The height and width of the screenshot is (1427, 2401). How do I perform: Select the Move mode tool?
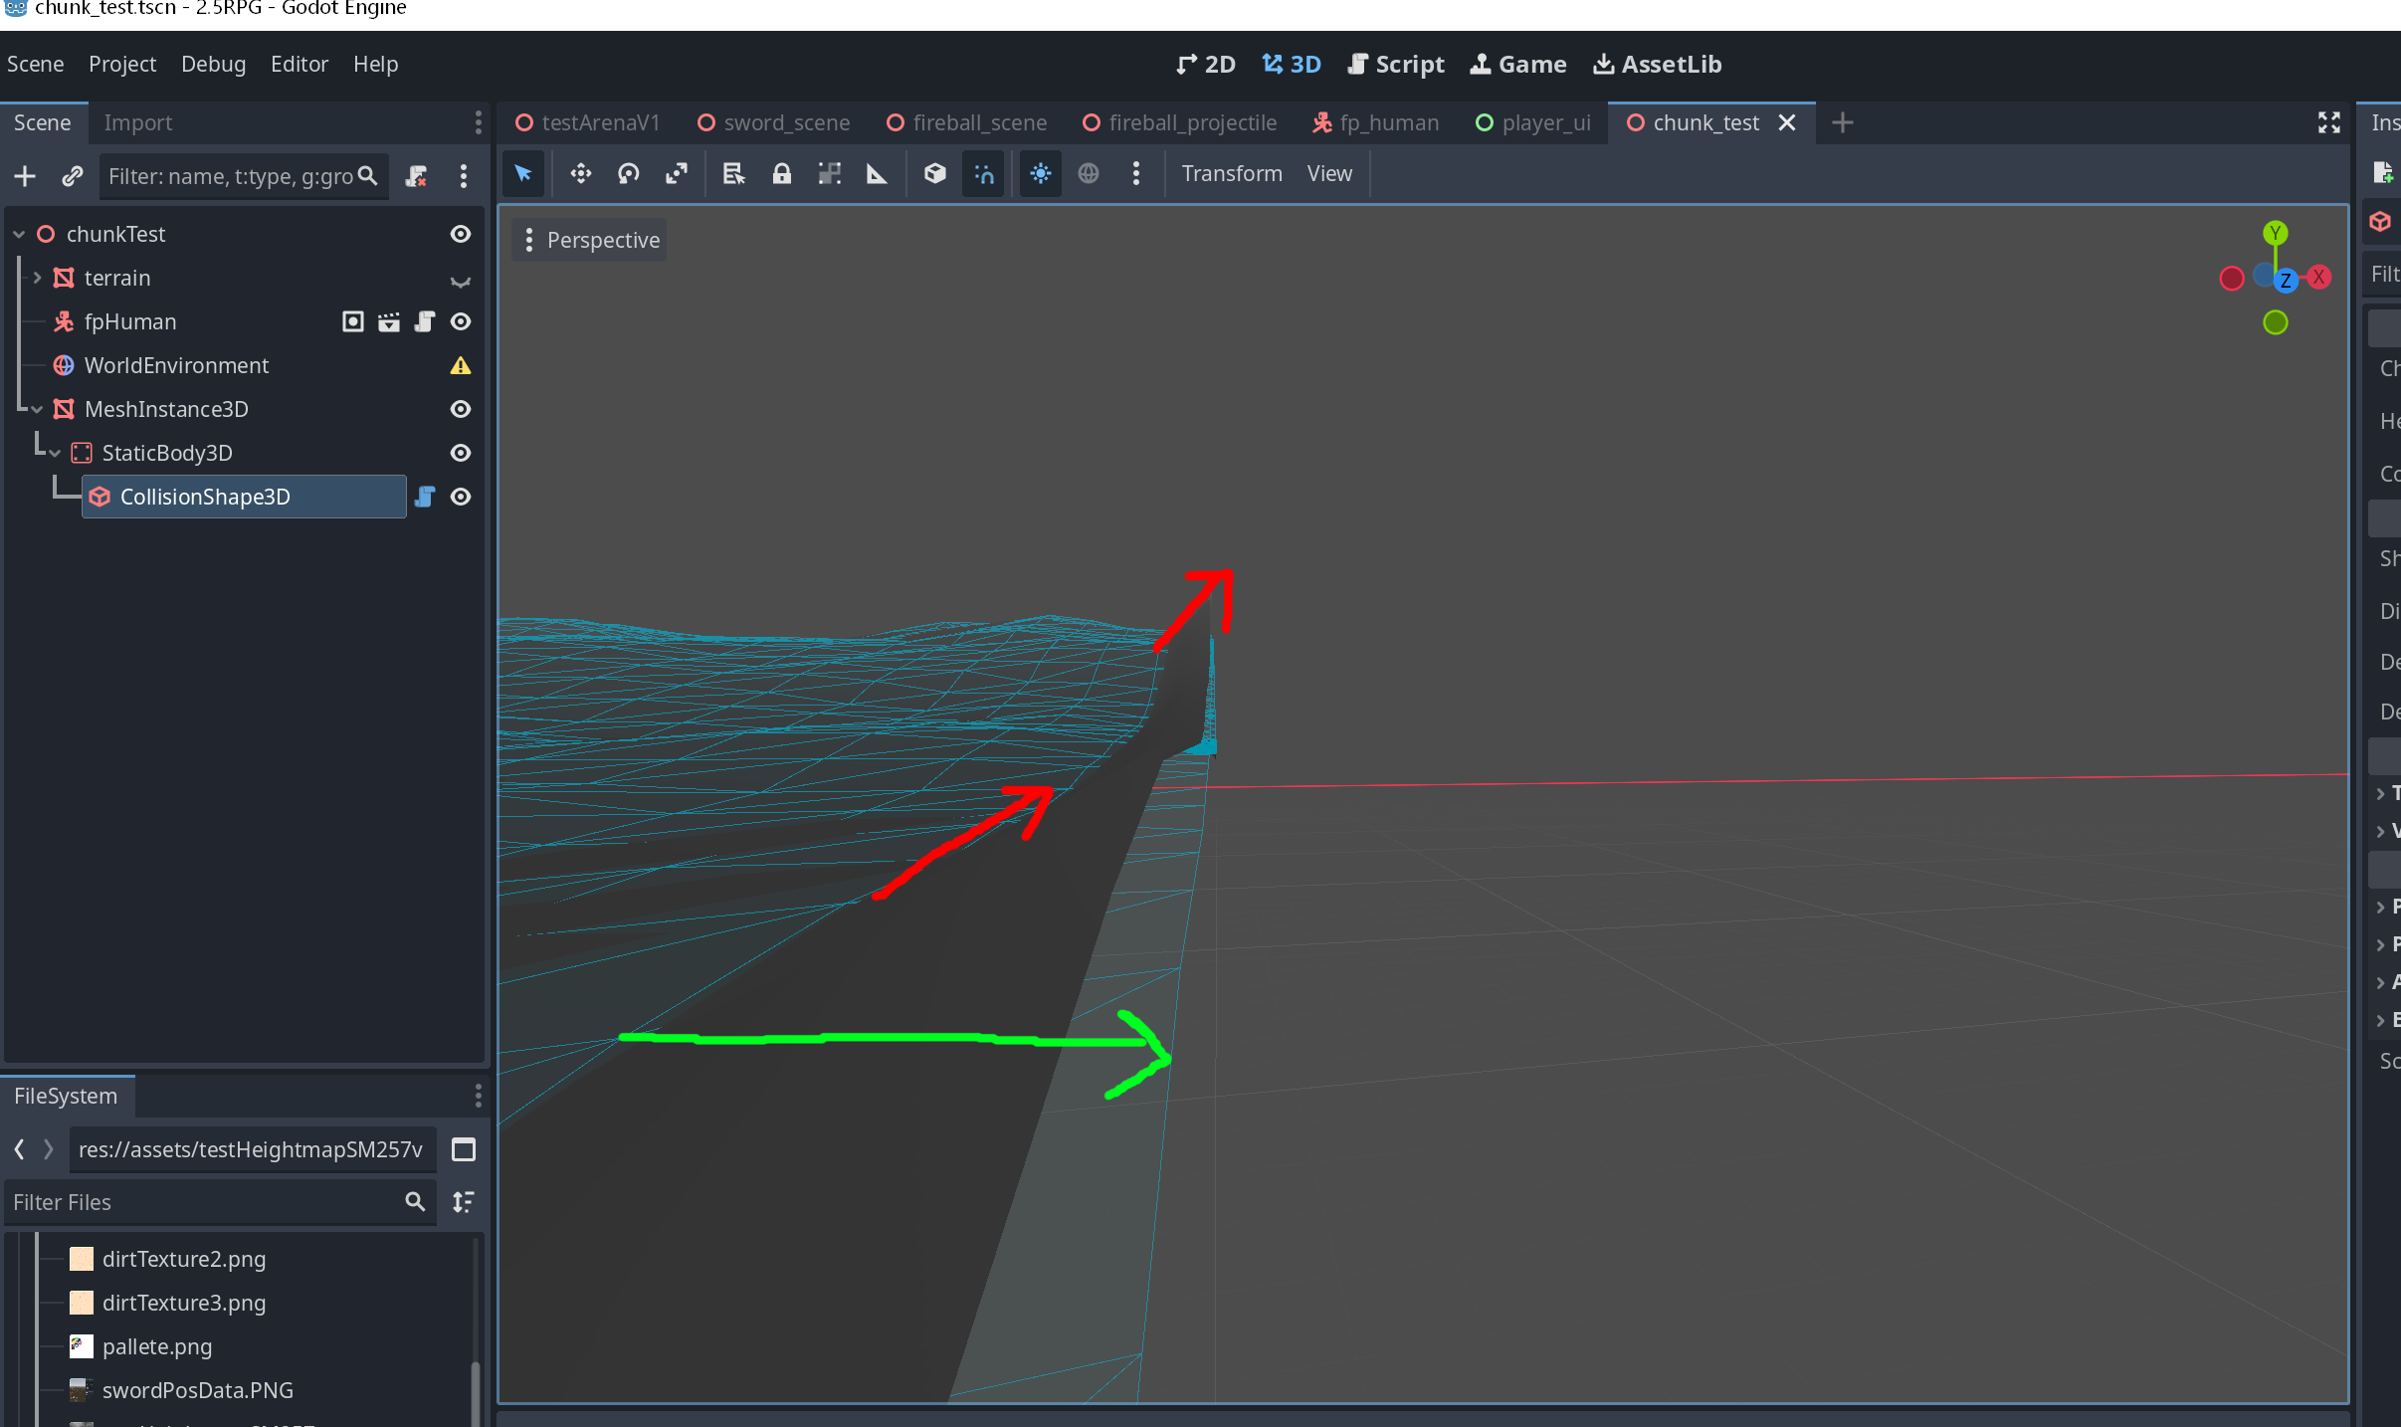pos(580,174)
